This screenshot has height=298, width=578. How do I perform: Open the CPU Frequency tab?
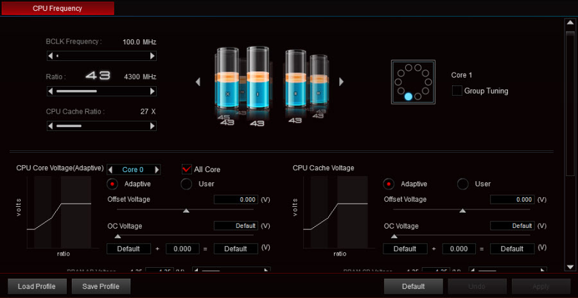(57, 8)
